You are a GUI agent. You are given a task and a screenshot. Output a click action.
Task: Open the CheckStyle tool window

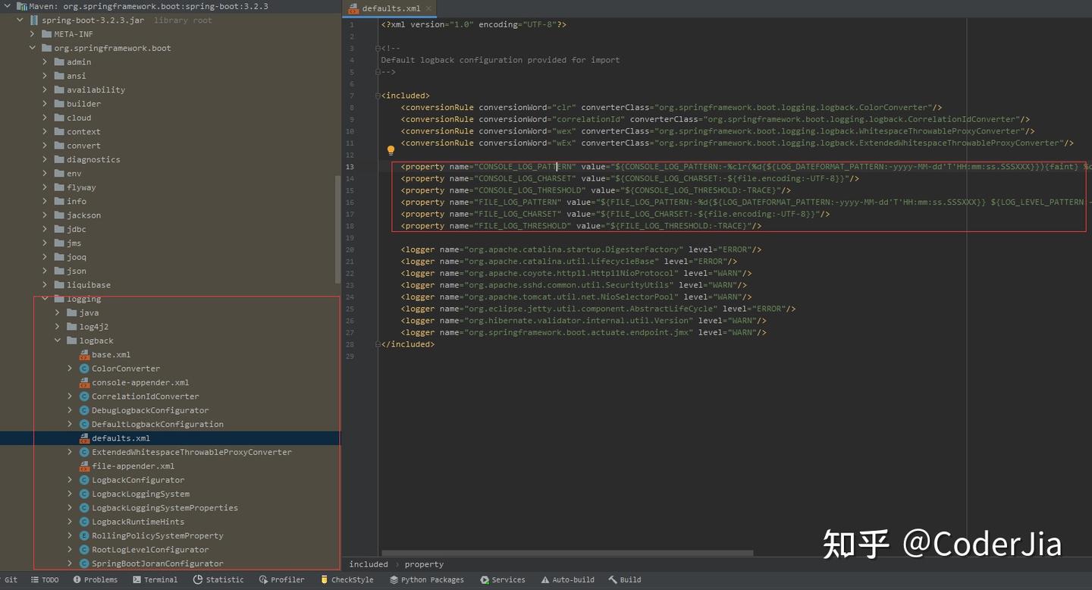pyautogui.click(x=347, y=580)
